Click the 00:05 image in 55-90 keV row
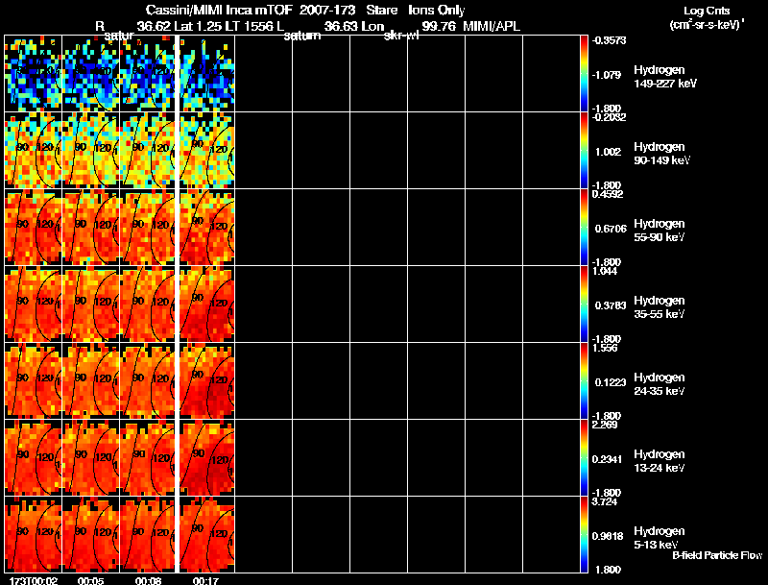The image size is (768, 585). pyautogui.click(x=91, y=228)
